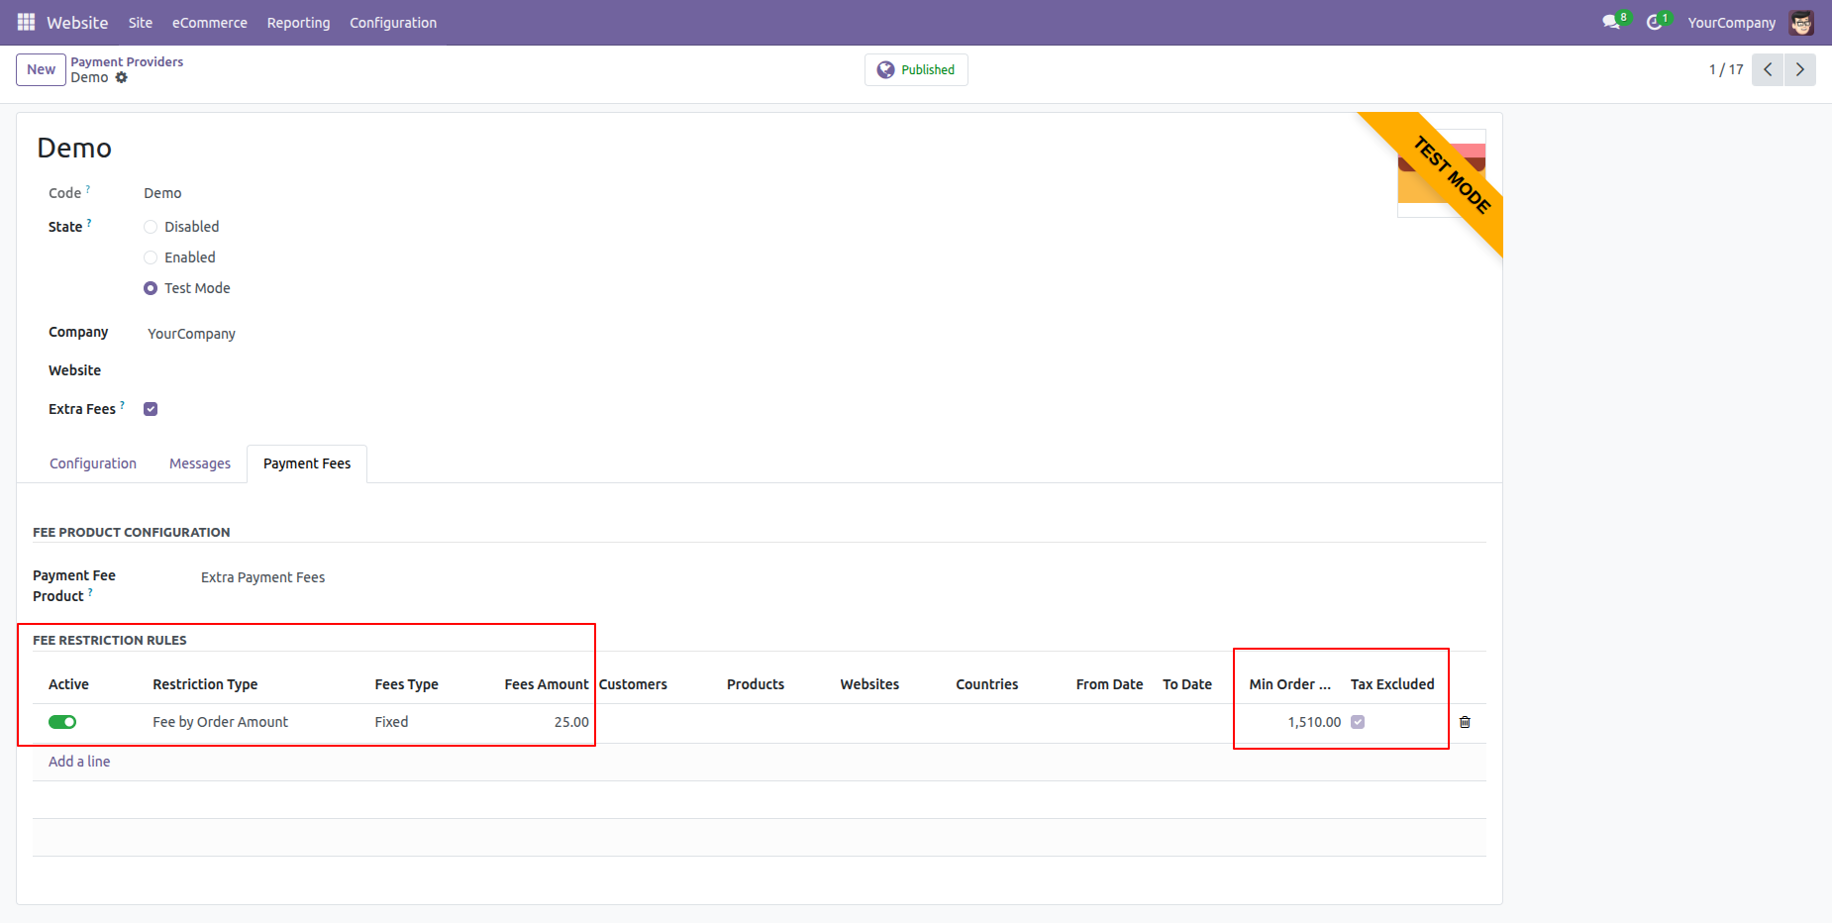The width and height of the screenshot is (1832, 923).
Task: Select the Disabled state radio button
Action: (x=151, y=227)
